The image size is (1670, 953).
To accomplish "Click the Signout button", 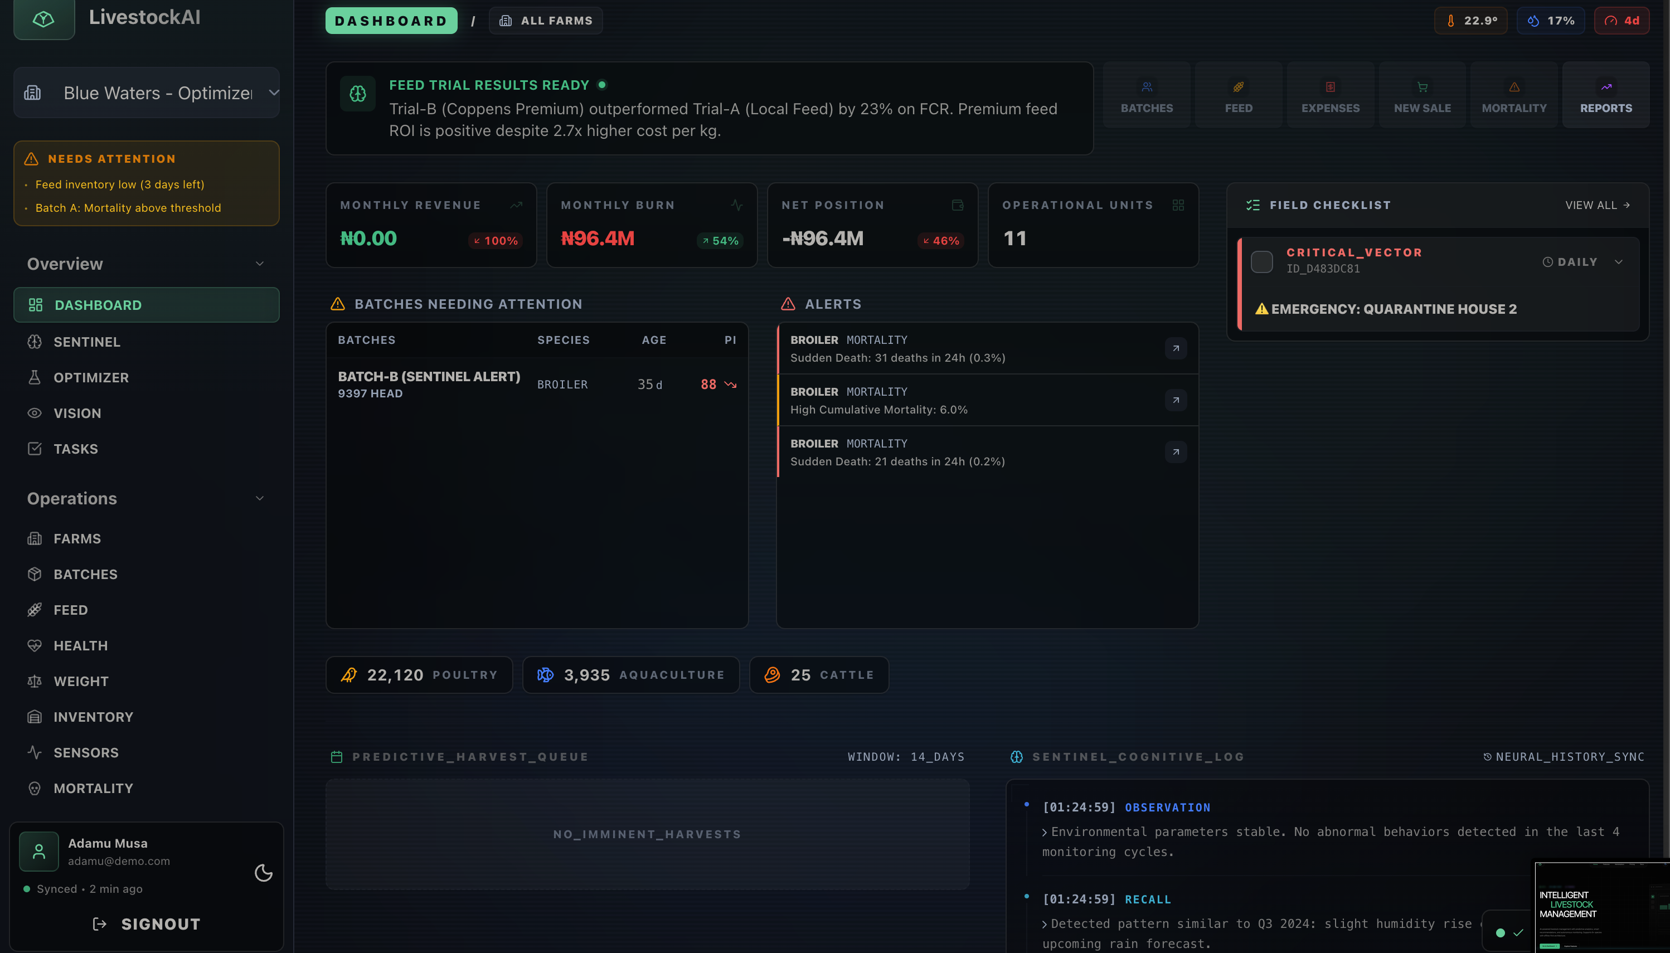I will [147, 923].
